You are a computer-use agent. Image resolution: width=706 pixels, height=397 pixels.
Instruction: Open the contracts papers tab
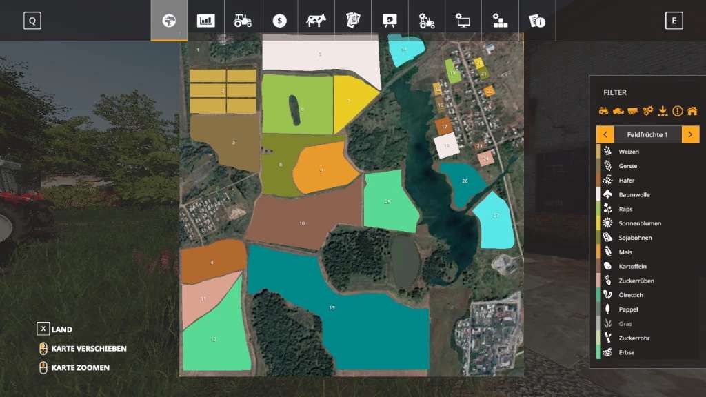354,21
